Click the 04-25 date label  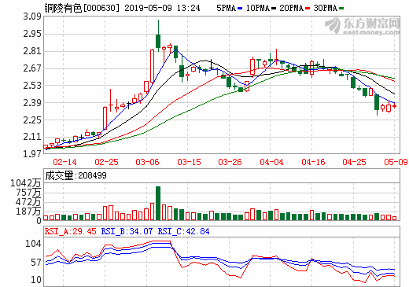[354, 162]
